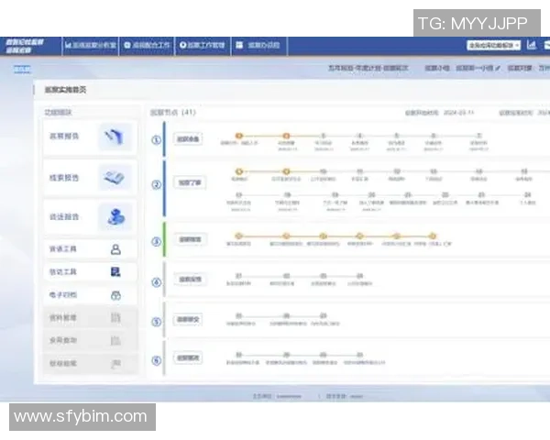Select node 24 in stage 2 second row
Image resolution: width=550 pixels, height=440 pixels.
527,194
